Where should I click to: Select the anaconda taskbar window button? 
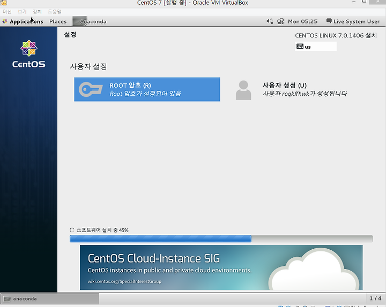(50, 298)
